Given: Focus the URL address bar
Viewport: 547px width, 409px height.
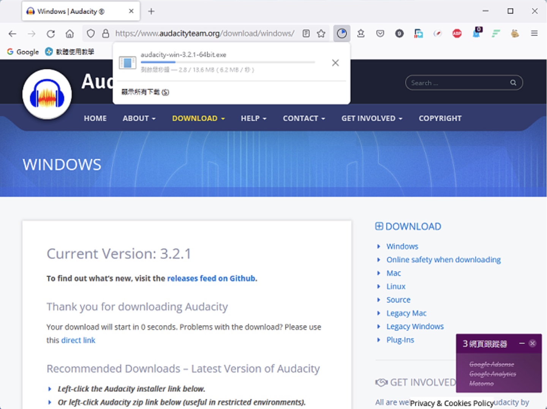Looking at the screenshot, I should point(205,33).
